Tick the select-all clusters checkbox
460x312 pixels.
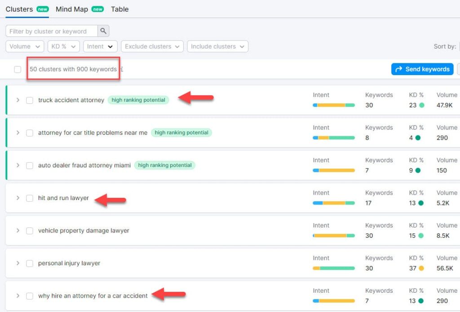(x=18, y=70)
